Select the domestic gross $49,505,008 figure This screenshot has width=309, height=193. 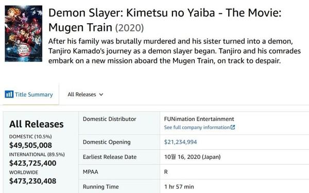[30, 145]
